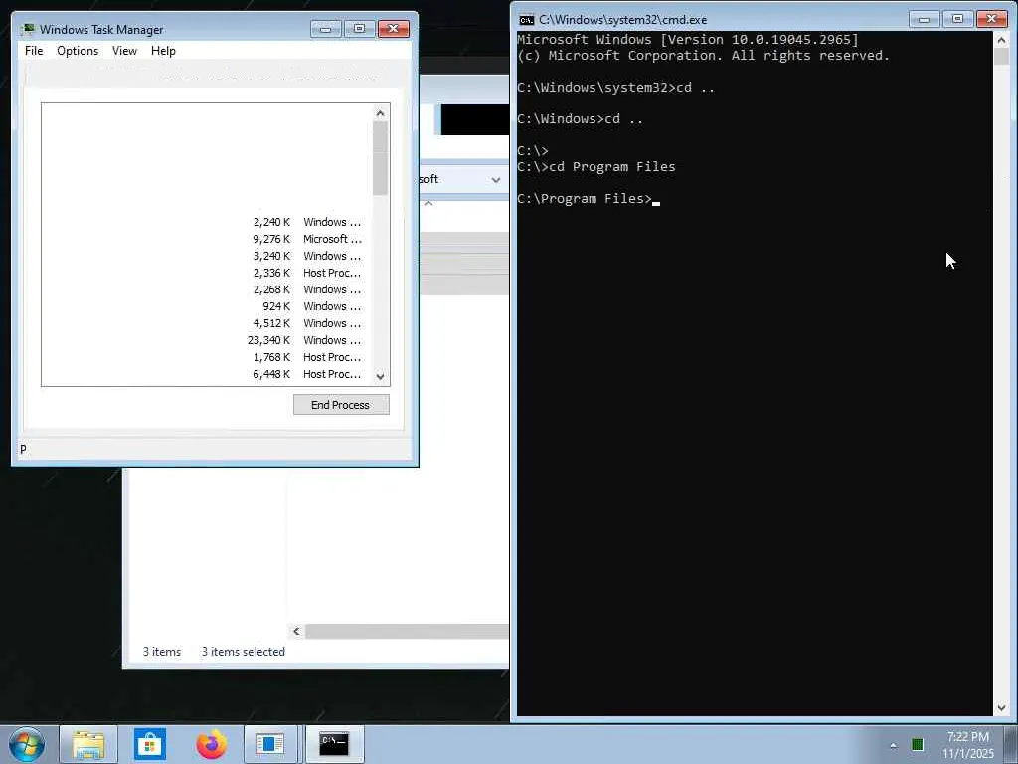Launch Firefox from the taskbar
1018x764 pixels.
[212, 744]
